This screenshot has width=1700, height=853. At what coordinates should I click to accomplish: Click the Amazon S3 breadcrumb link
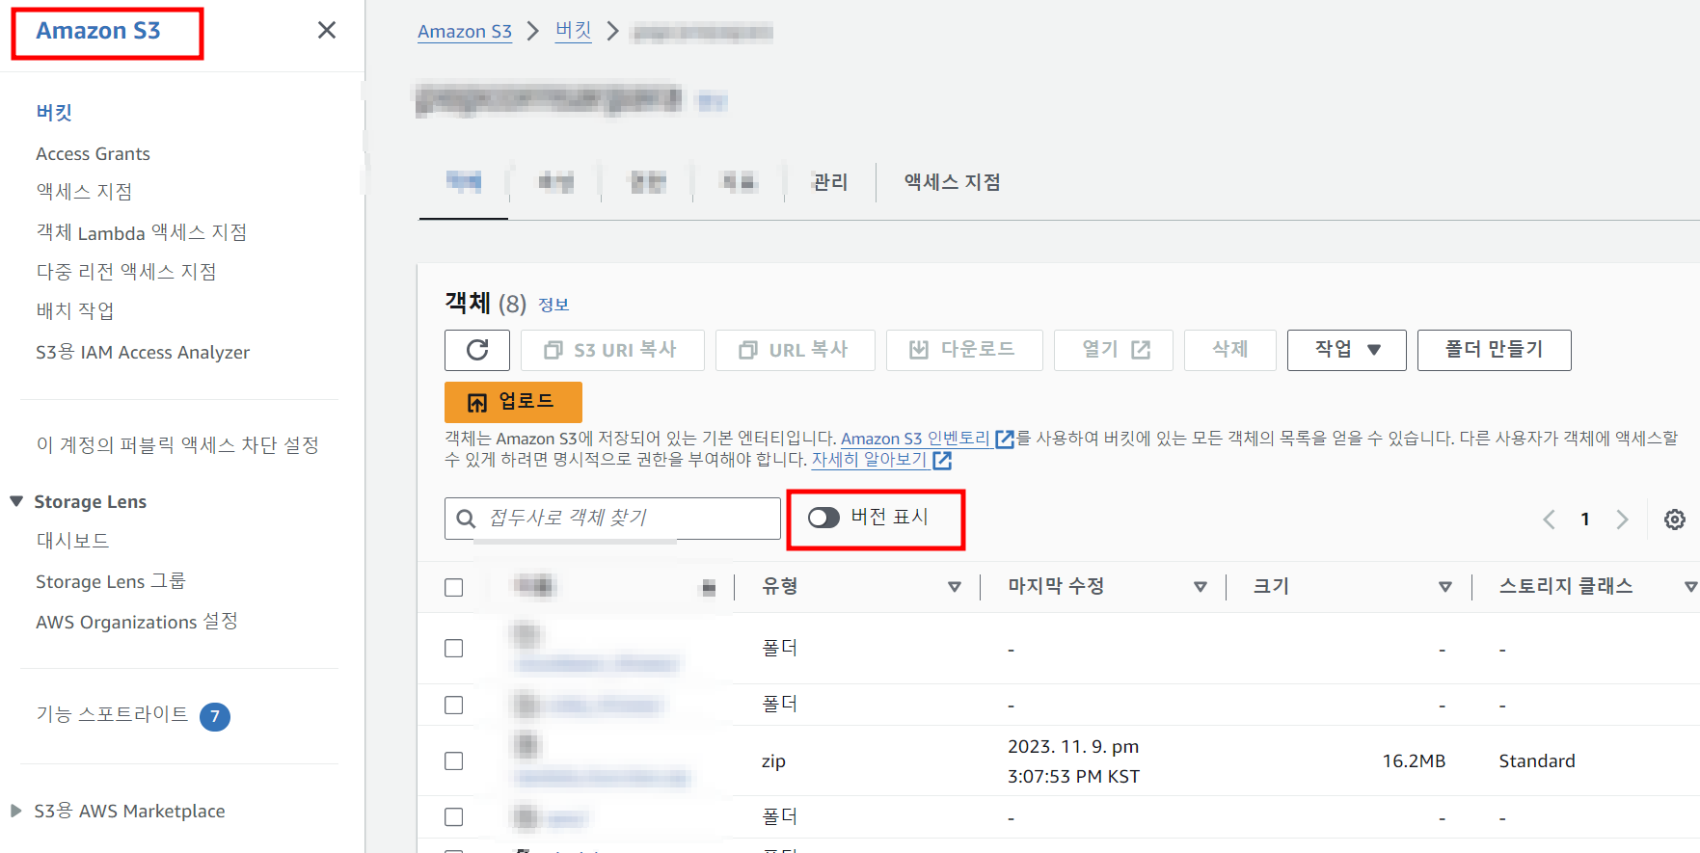click(465, 32)
